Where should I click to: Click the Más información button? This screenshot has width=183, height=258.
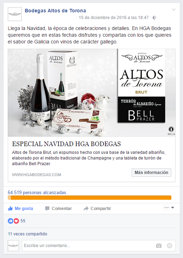pos(151,173)
